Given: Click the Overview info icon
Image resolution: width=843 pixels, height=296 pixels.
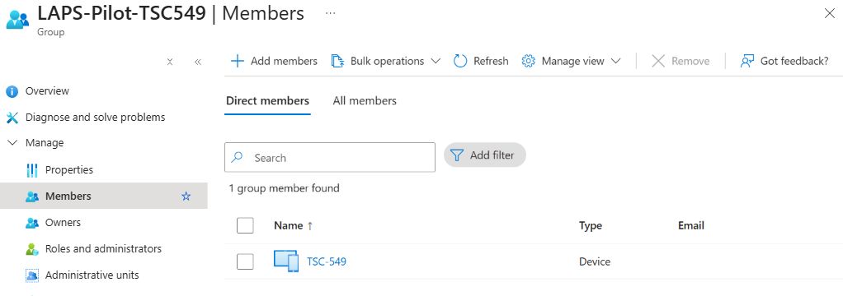Looking at the screenshot, I should (x=12, y=92).
